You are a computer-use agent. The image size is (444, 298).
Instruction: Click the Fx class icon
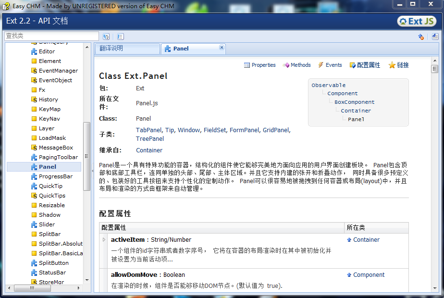34,90
